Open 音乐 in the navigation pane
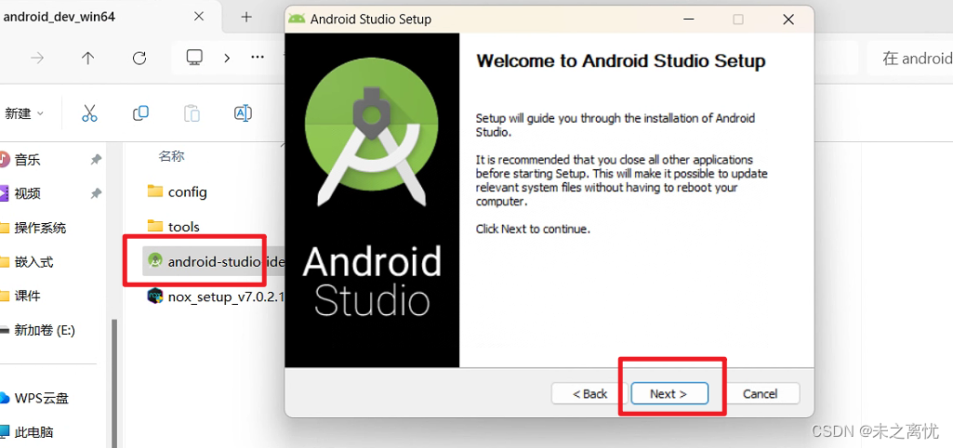The height and width of the screenshot is (448, 953). (x=27, y=160)
